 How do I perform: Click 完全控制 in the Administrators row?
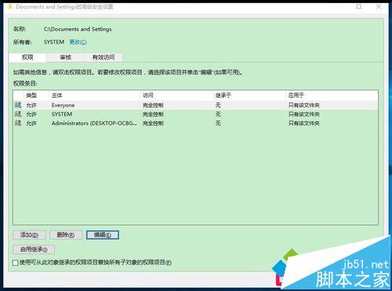coord(153,123)
